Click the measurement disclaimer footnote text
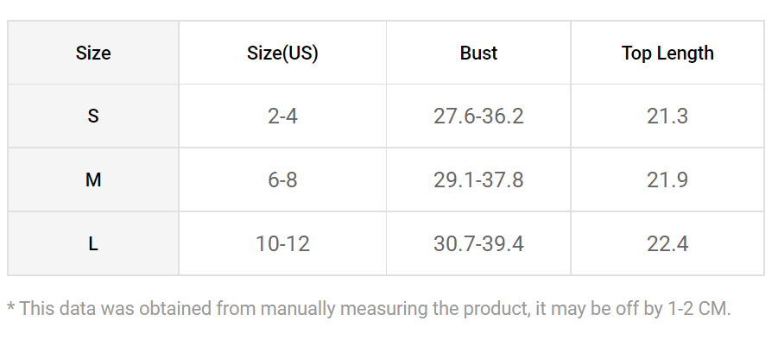This screenshot has width=778, height=340. pos(369,309)
